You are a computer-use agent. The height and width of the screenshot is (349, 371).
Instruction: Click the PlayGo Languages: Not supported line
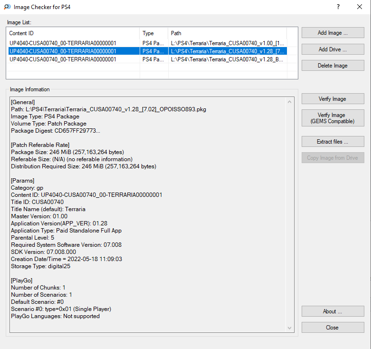coord(56,316)
